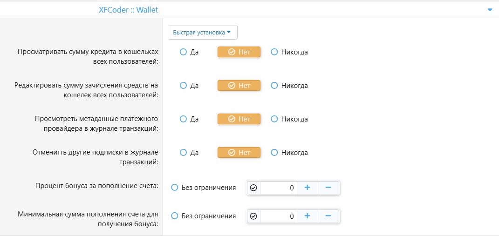The height and width of the screenshot is (236, 499).
Task: Select Никогда for viewing payment provider metadata
Action: [274, 119]
